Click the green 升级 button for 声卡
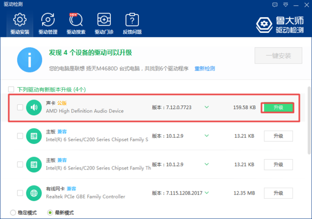 click(278, 107)
